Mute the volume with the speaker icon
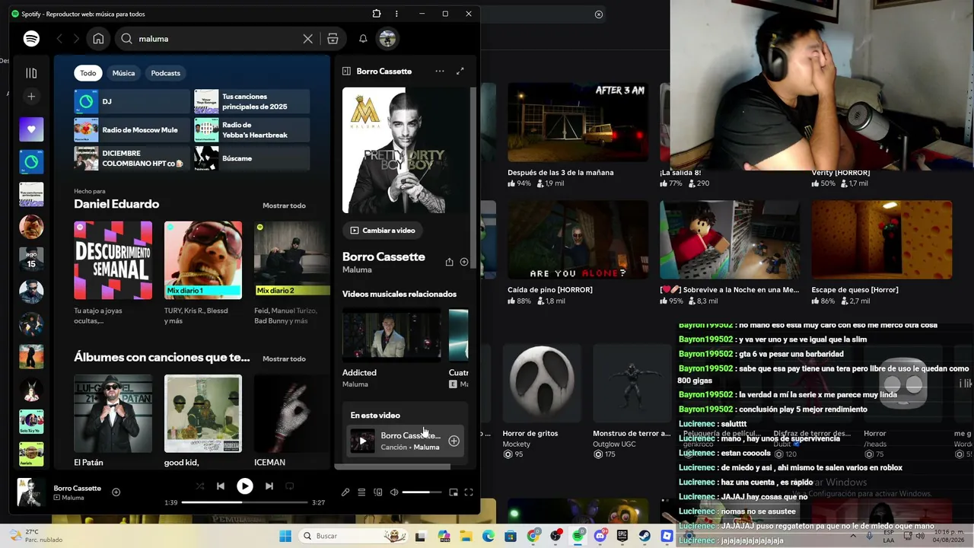Screen dimensions: 974x548 (394, 492)
